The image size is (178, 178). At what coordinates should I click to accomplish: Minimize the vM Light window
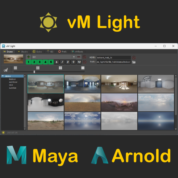point(156,46)
